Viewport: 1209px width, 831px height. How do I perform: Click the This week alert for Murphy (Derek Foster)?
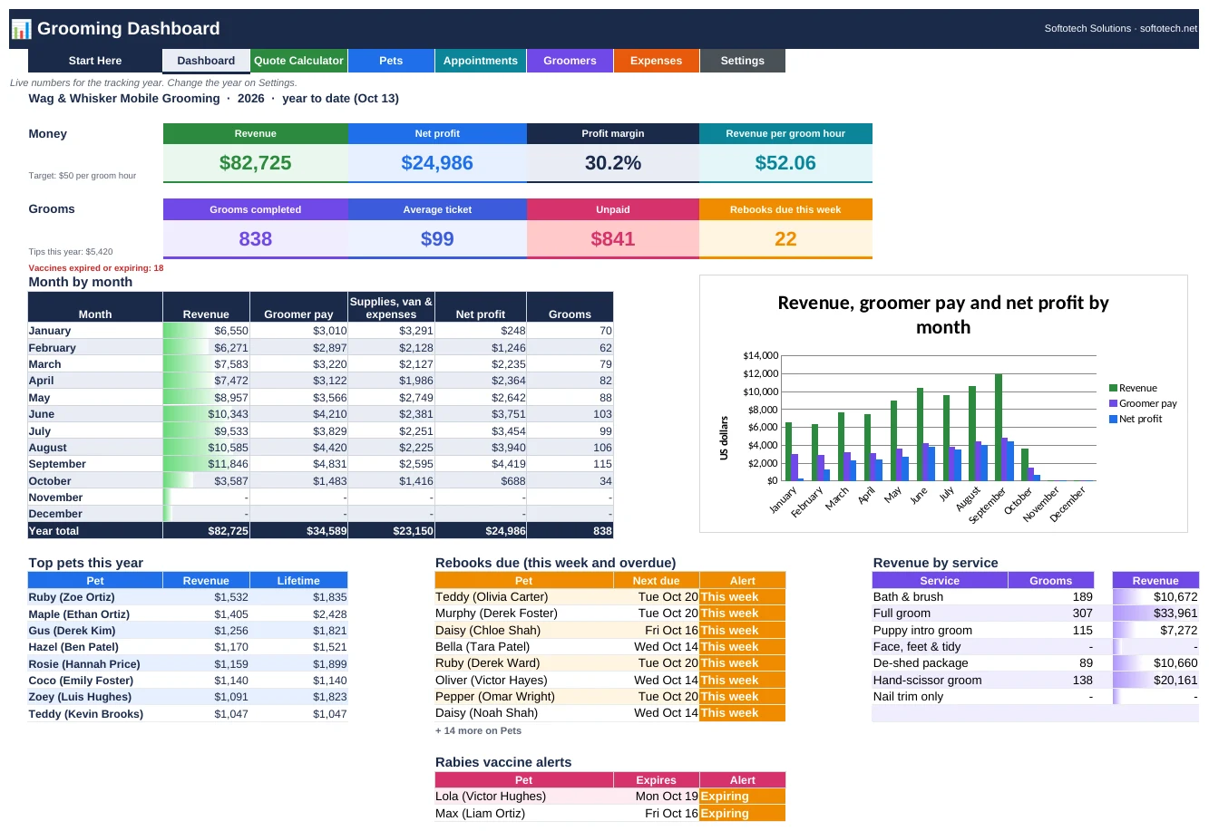point(742,614)
